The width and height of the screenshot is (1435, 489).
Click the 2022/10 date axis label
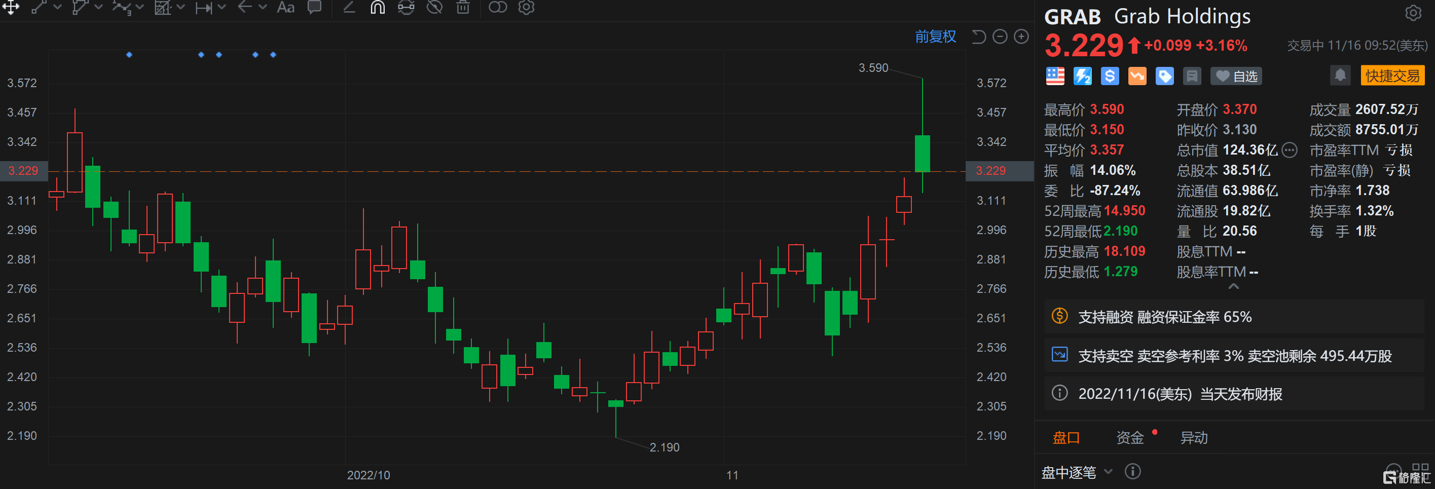coord(368,475)
